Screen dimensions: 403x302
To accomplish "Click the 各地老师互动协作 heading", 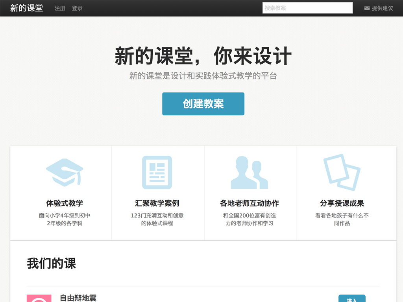I will click(250, 203).
